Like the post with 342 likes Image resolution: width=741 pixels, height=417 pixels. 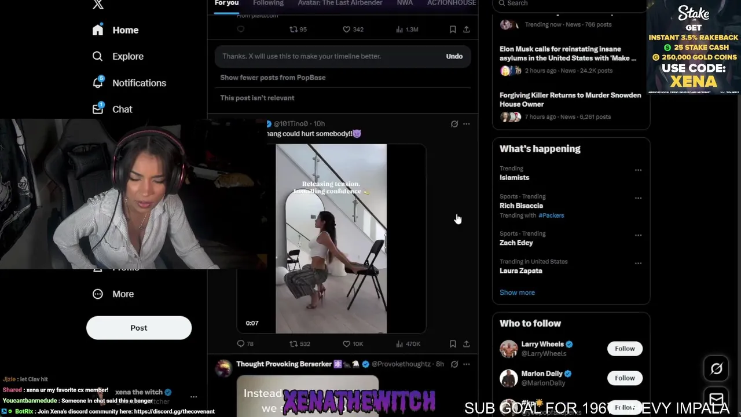click(346, 29)
